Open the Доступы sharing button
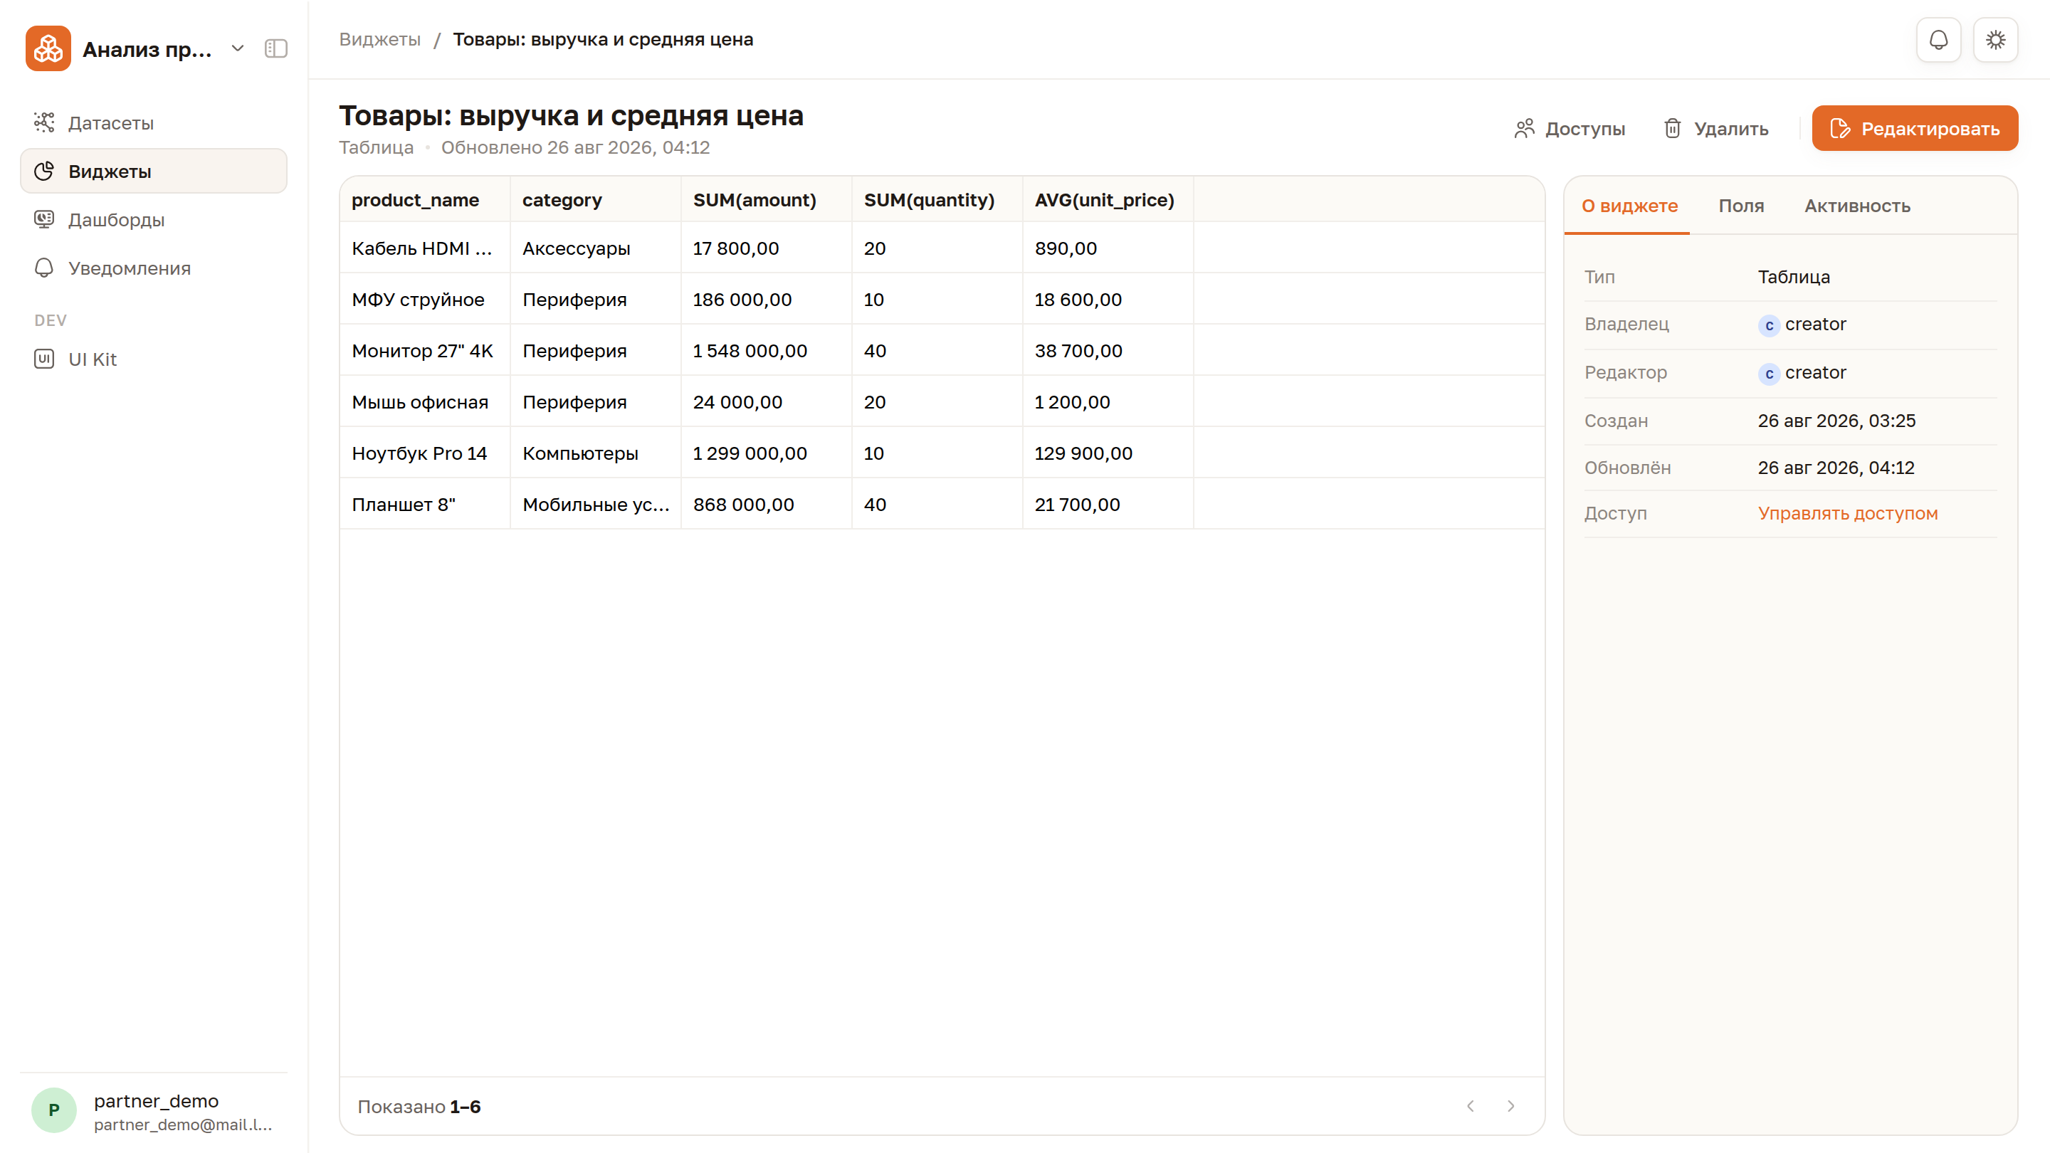This screenshot has height=1153, width=2050. click(x=1570, y=128)
